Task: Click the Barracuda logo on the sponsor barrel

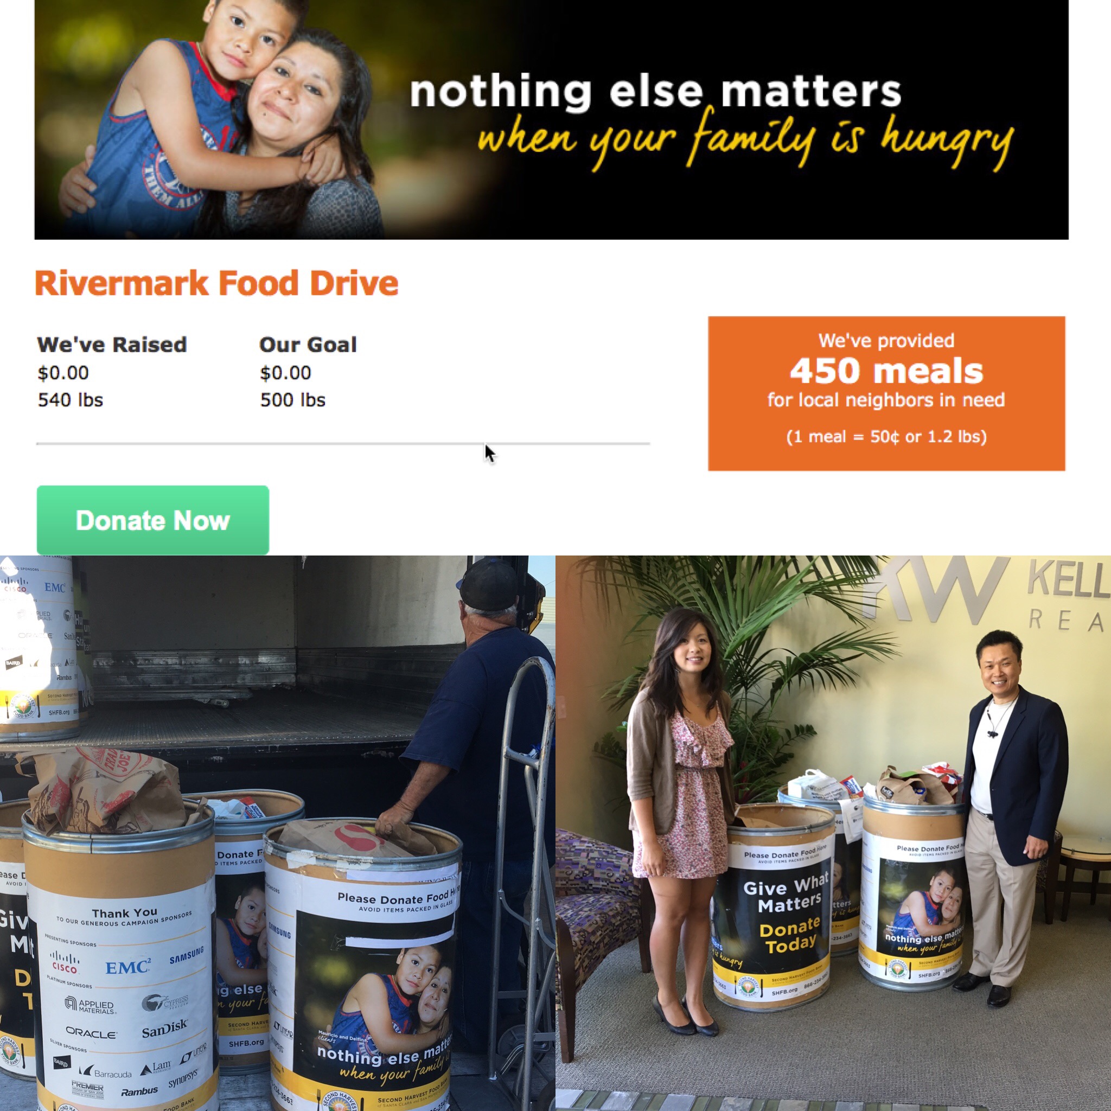Action: pos(105,1072)
